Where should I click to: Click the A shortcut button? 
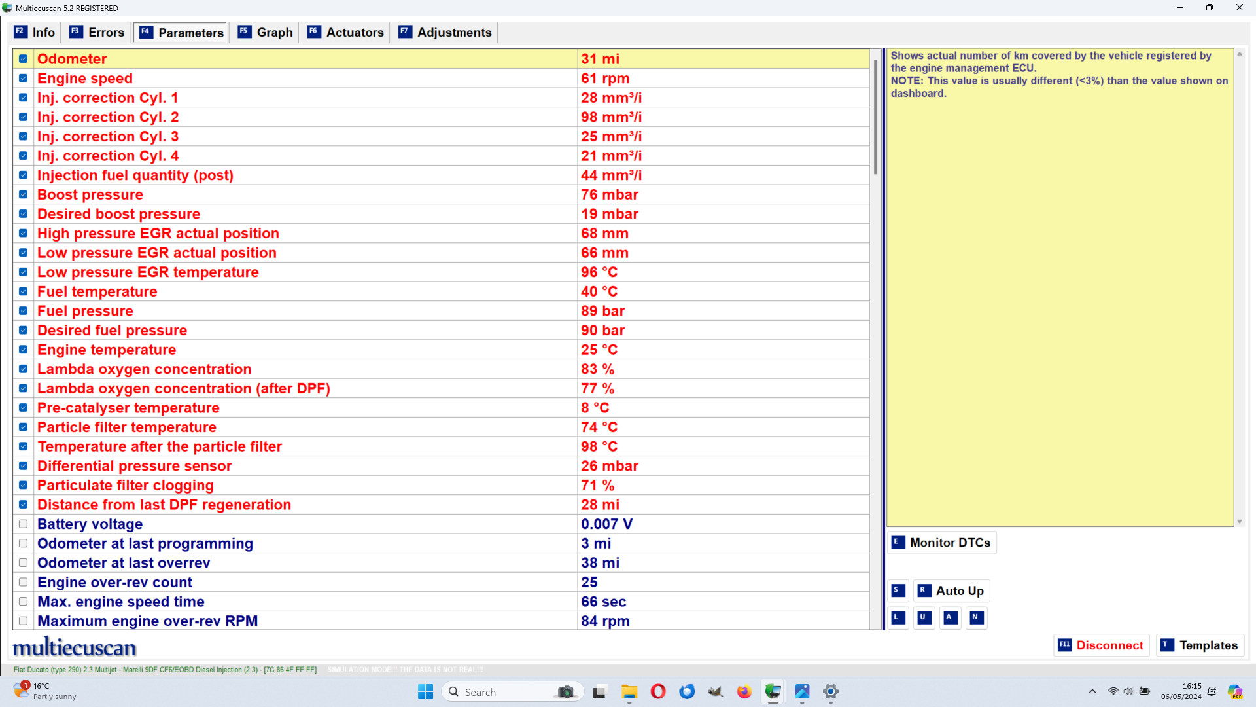950,617
